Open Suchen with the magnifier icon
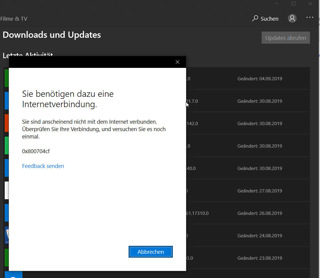320x278 pixels. (265, 19)
